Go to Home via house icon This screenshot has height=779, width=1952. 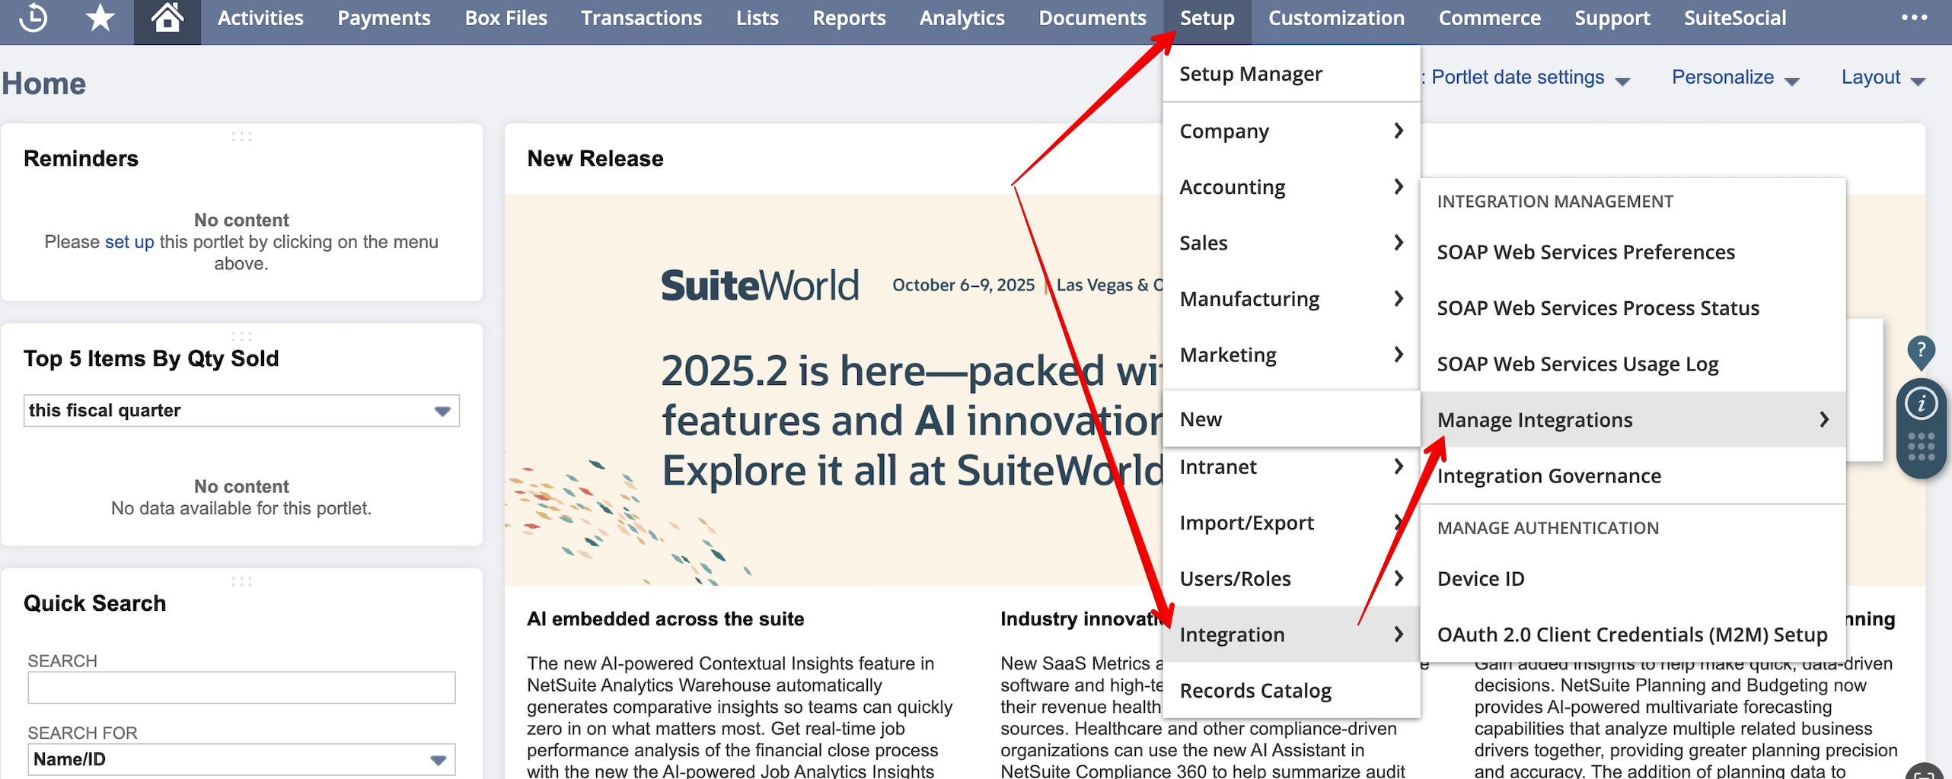167,18
